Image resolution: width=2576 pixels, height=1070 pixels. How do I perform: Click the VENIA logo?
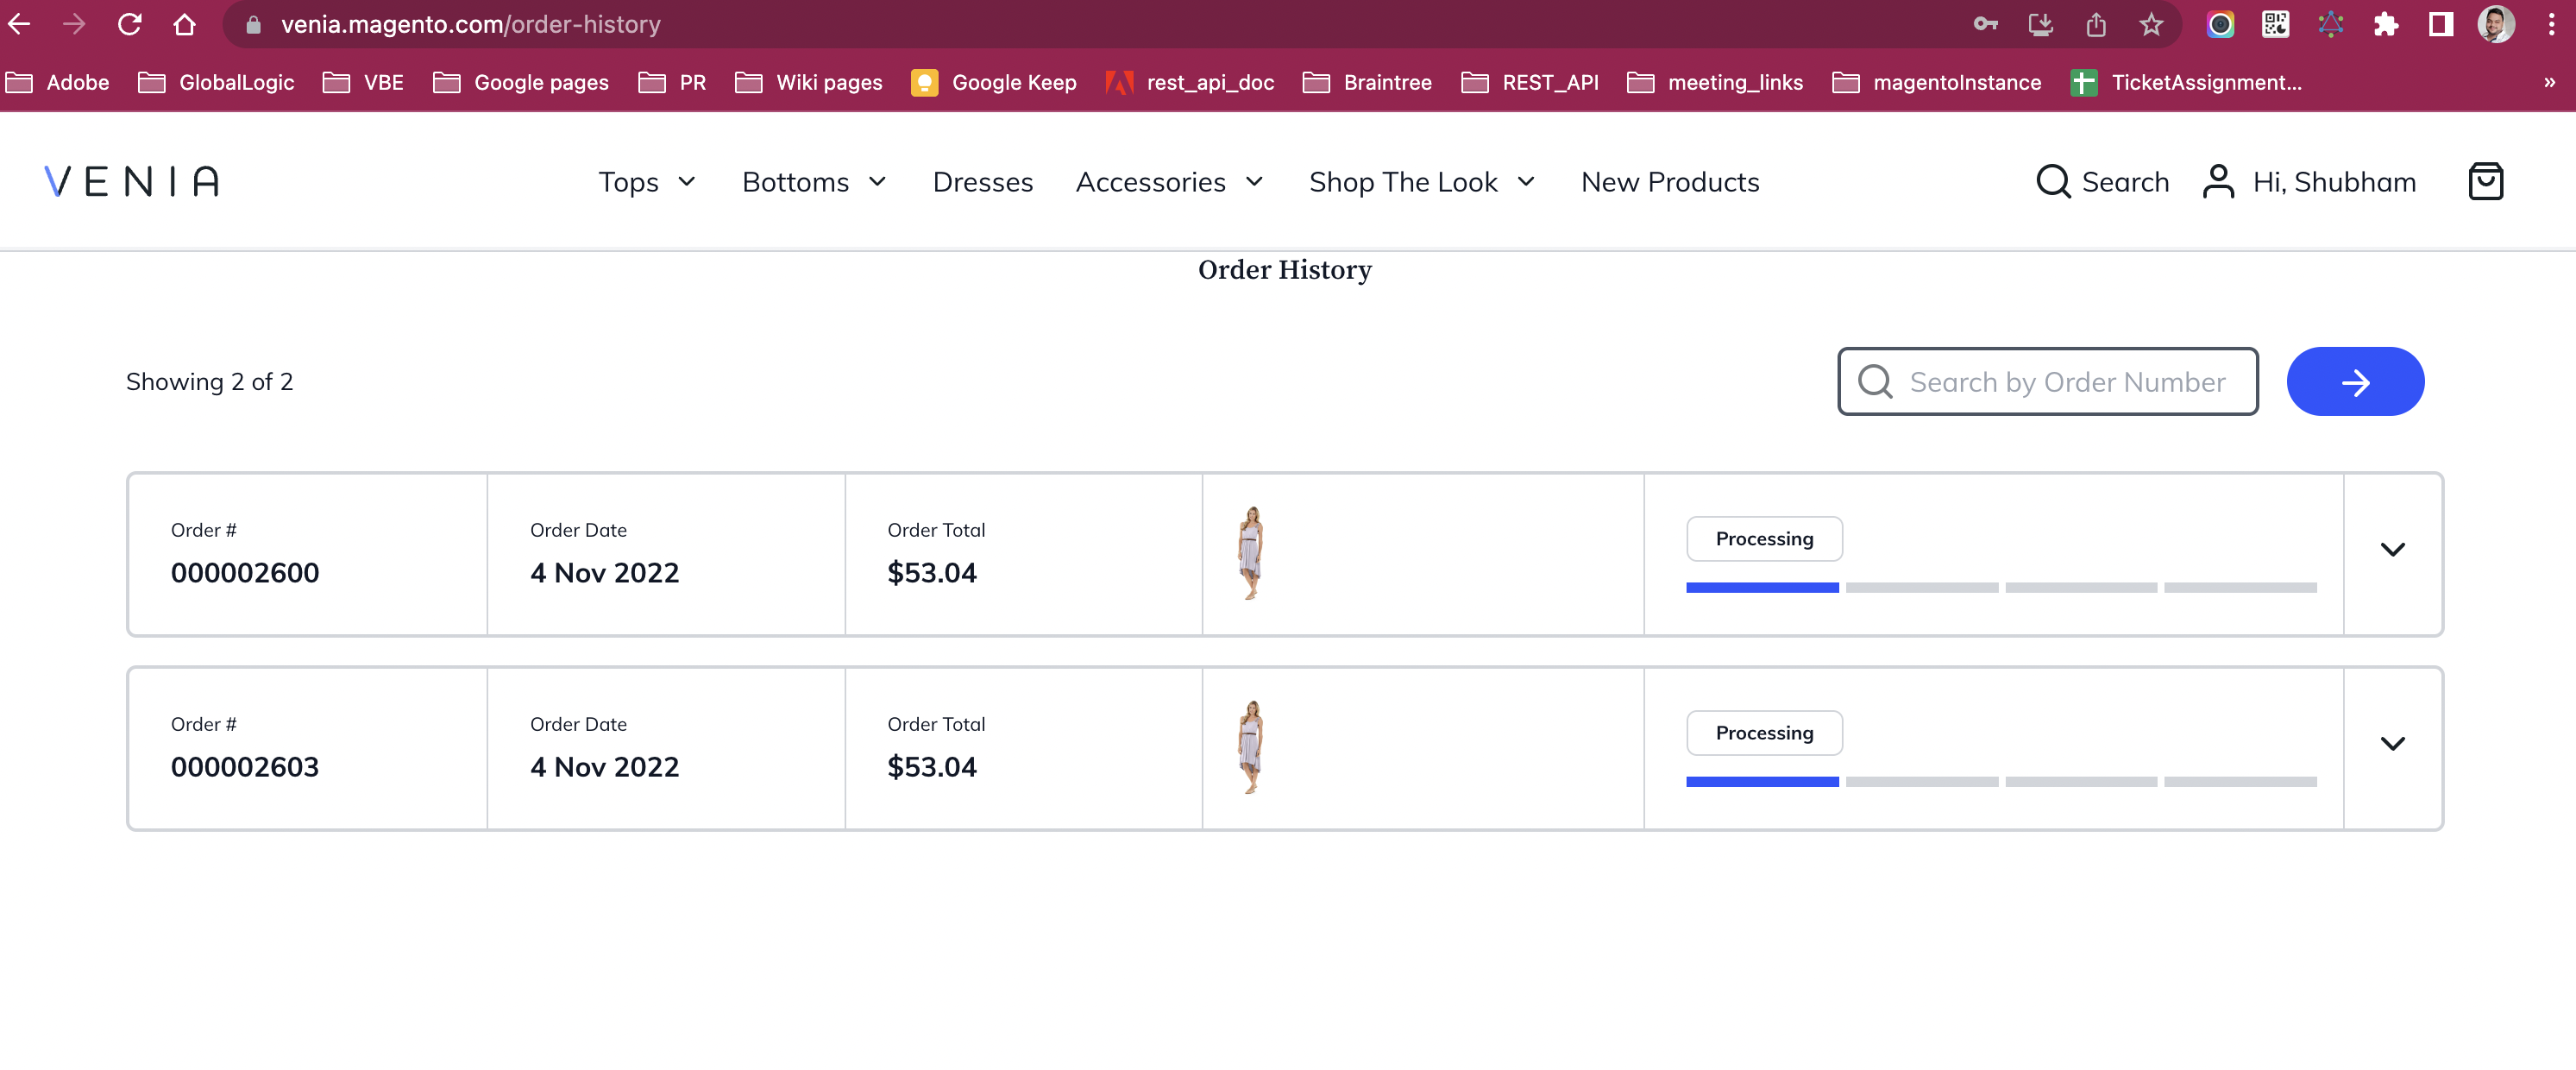pyautogui.click(x=130, y=181)
